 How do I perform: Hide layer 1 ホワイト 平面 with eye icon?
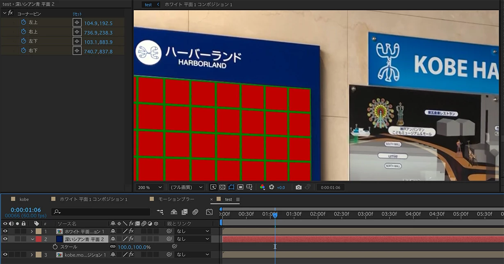[x=5, y=231]
